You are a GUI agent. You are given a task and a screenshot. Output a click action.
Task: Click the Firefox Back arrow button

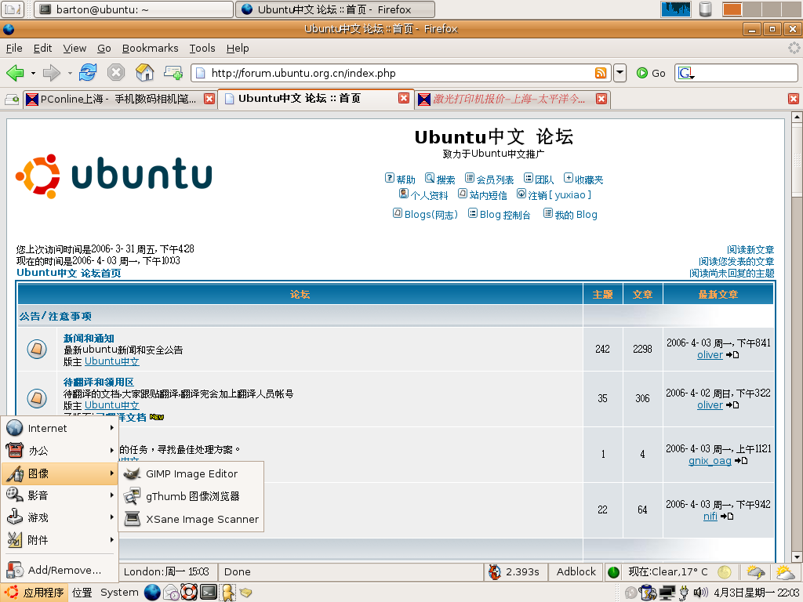pyautogui.click(x=15, y=73)
